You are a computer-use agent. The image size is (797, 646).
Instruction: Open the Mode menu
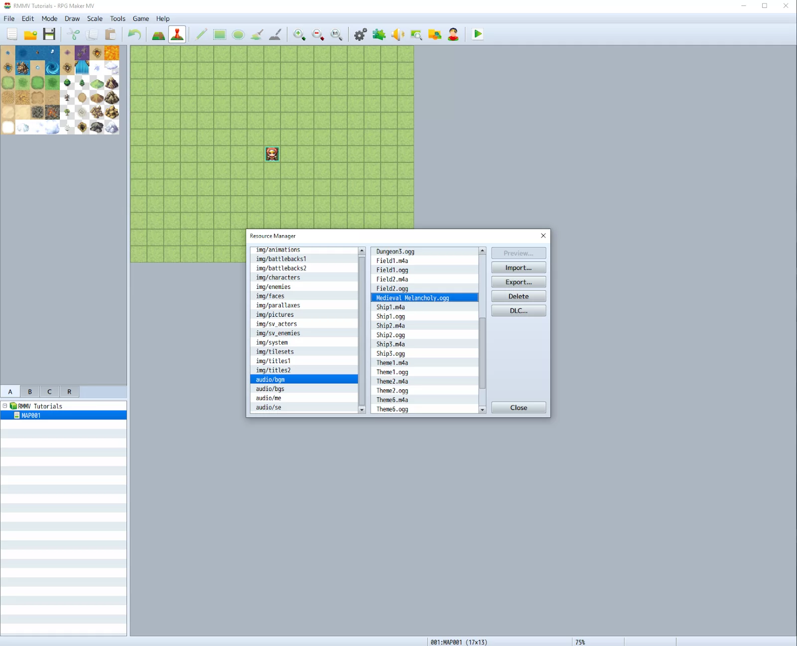point(49,18)
